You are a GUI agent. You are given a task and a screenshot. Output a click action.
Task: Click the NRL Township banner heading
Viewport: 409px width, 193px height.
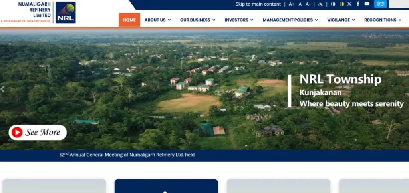coord(340,79)
